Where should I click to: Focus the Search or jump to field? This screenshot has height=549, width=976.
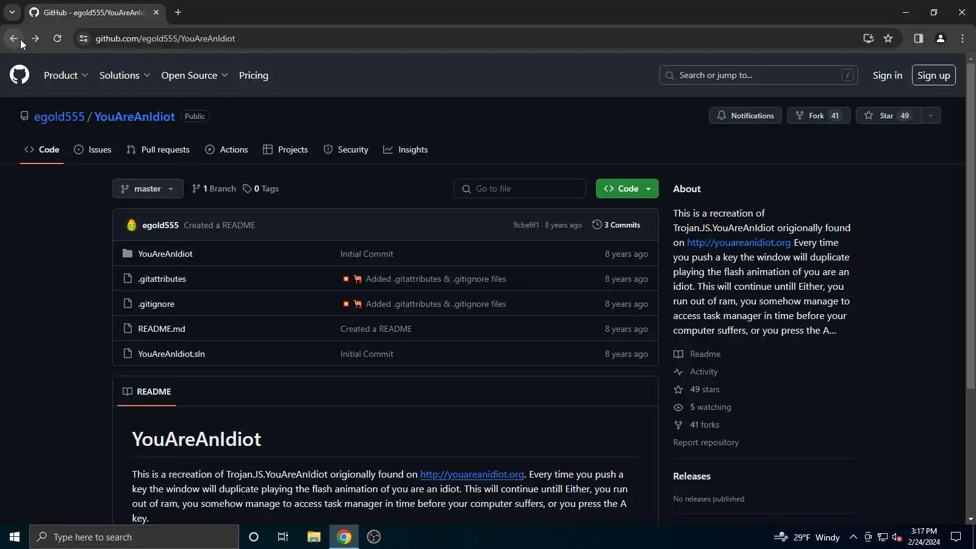tap(758, 75)
